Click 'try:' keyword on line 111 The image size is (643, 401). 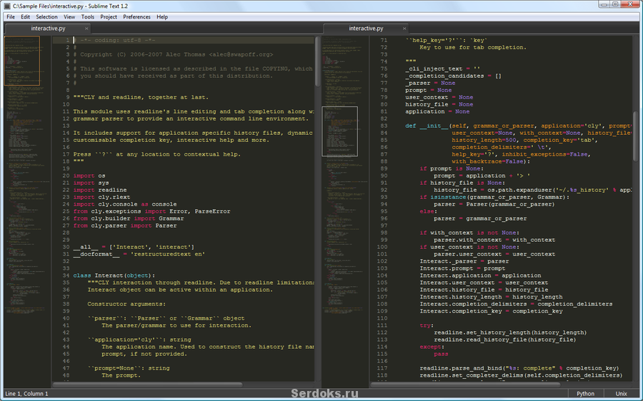tap(427, 325)
